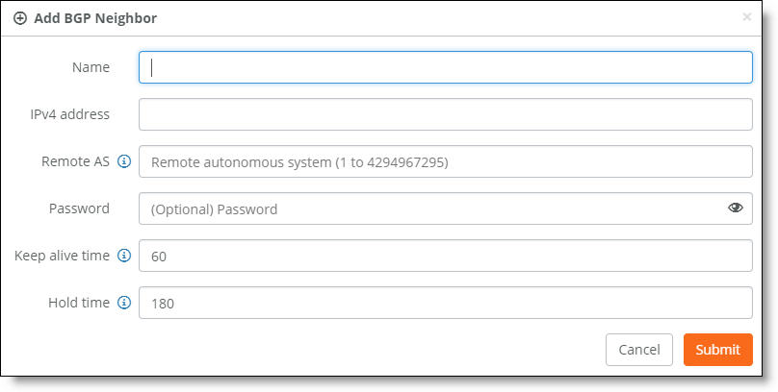Open the Remote AS info tooltip icon
This screenshot has height=392, width=778.
pyautogui.click(x=124, y=161)
